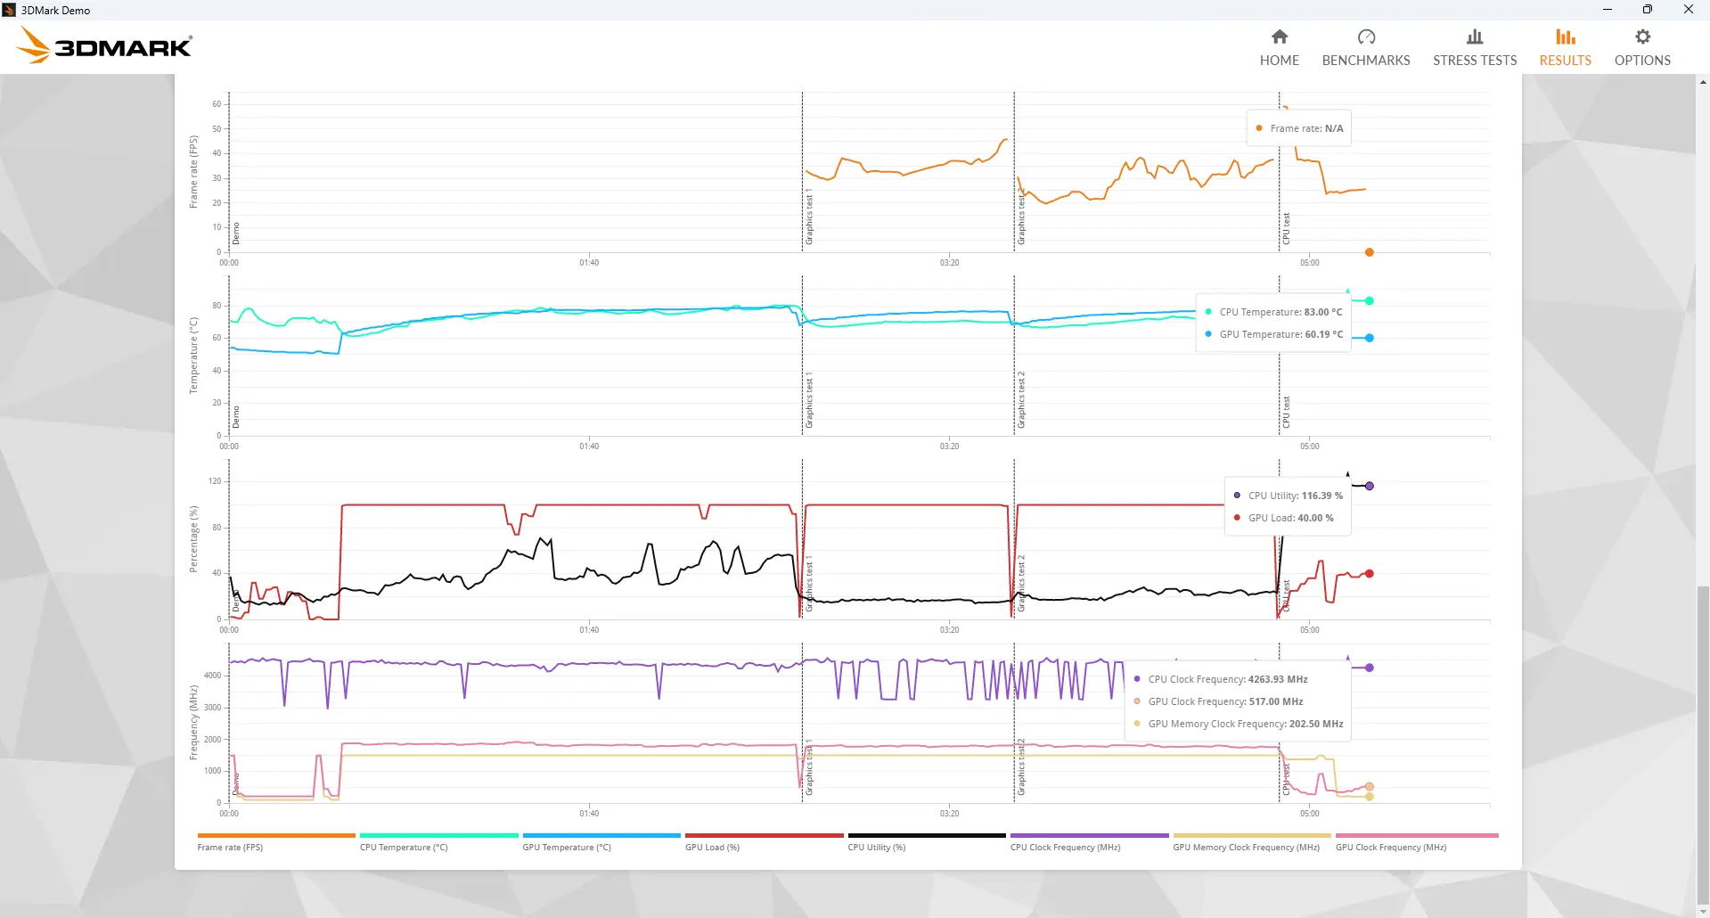Open the BENCHMARKS section
The image size is (1710, 918).
1366,47
